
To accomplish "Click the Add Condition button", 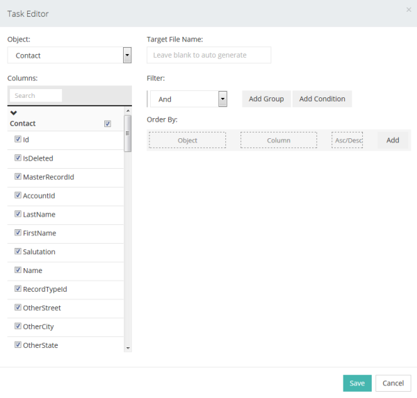I will pos(322,99).
